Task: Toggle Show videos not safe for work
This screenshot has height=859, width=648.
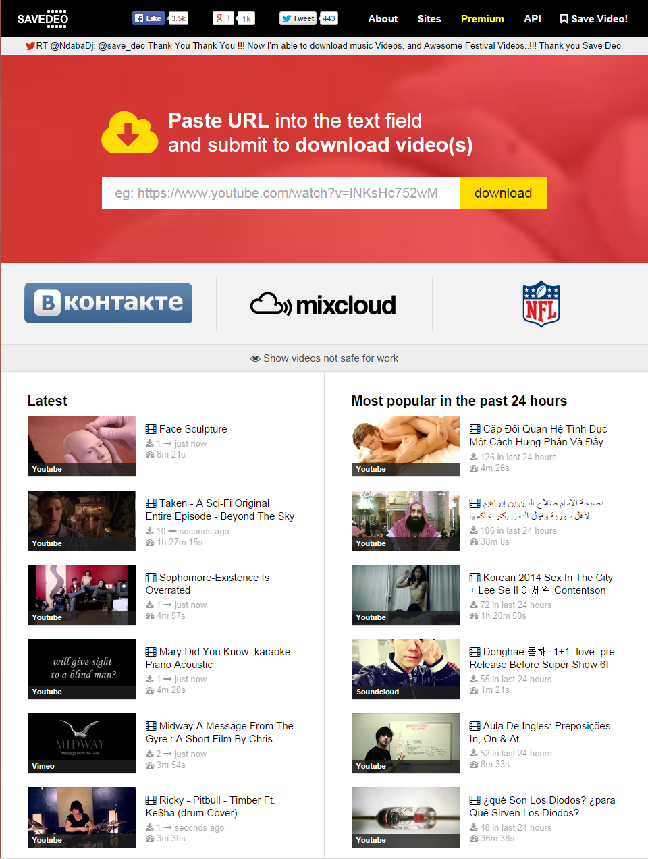Action: point(324,358)
